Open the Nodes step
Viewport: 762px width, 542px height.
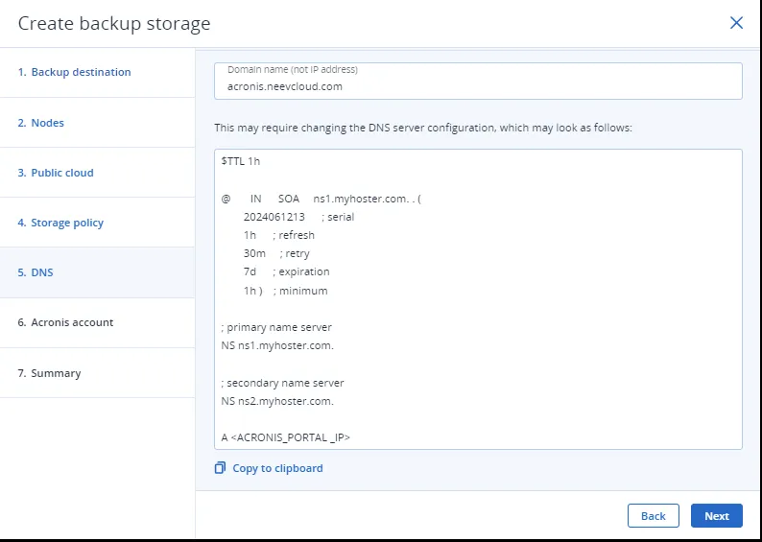click(x=97, y=123)
